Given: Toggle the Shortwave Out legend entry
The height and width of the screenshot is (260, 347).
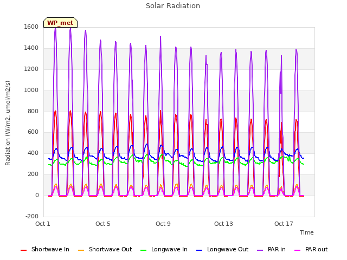Looking at the screenshot, I should coord(105,249).
